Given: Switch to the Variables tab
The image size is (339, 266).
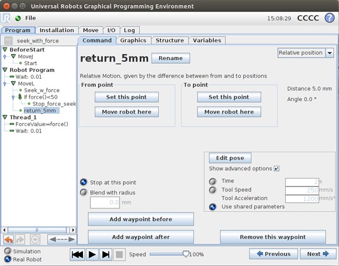Looking at the screenshot, I should pyautogui.click(x=207, y=40).
